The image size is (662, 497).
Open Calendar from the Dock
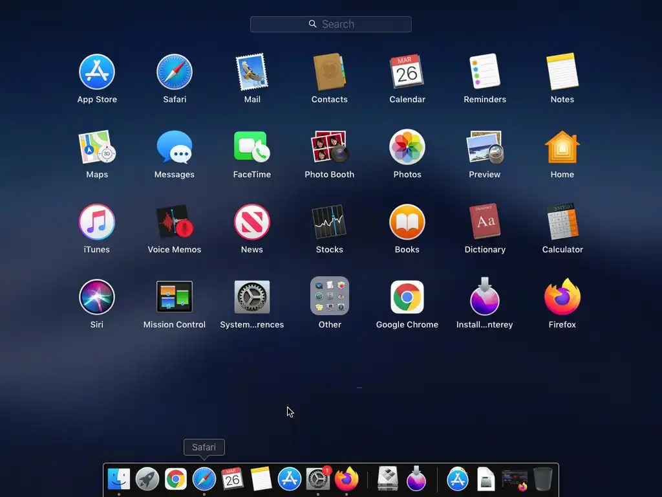[x=232, y=479]
